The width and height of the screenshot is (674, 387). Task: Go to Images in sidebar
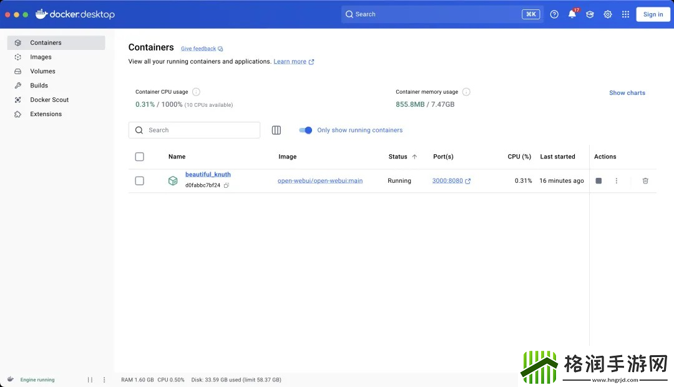point(41,57)
